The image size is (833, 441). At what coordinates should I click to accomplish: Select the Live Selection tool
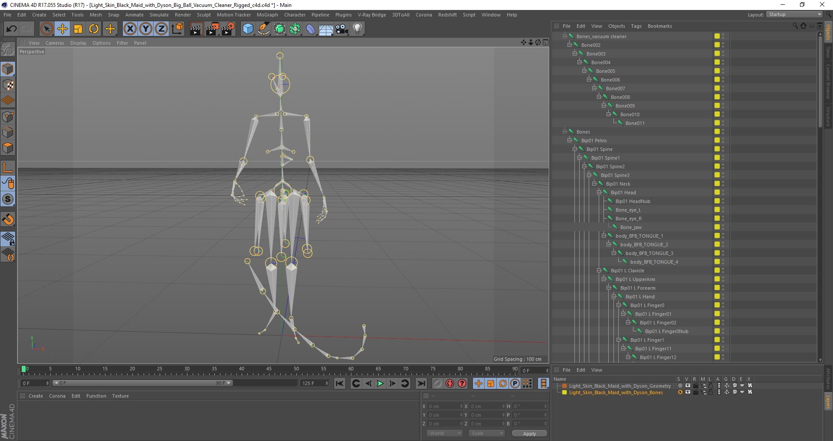46,29
